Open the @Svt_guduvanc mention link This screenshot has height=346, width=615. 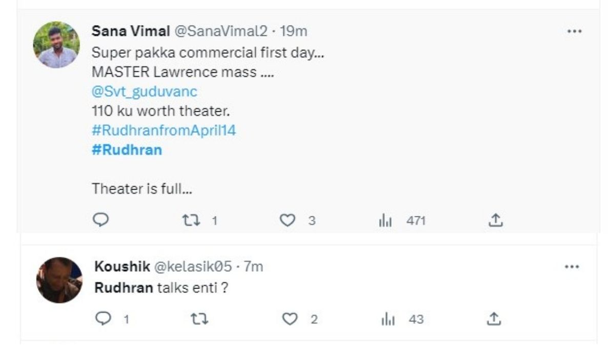145,92
